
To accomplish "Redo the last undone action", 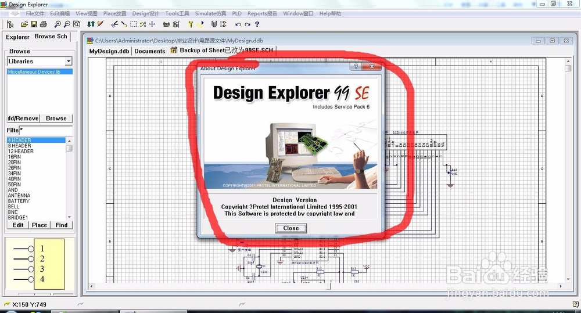I will click(247, 24).
